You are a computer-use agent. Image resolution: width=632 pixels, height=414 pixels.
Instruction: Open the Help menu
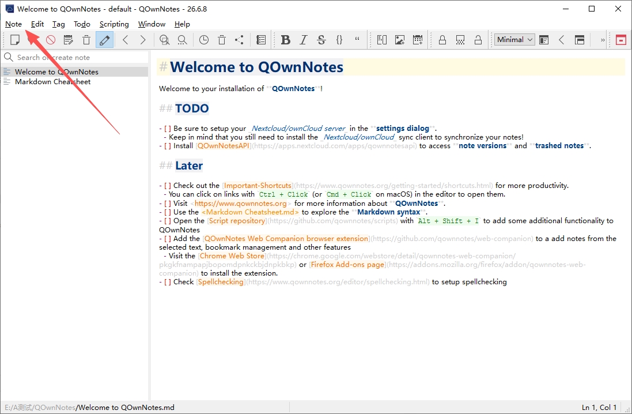coord(182,24)
